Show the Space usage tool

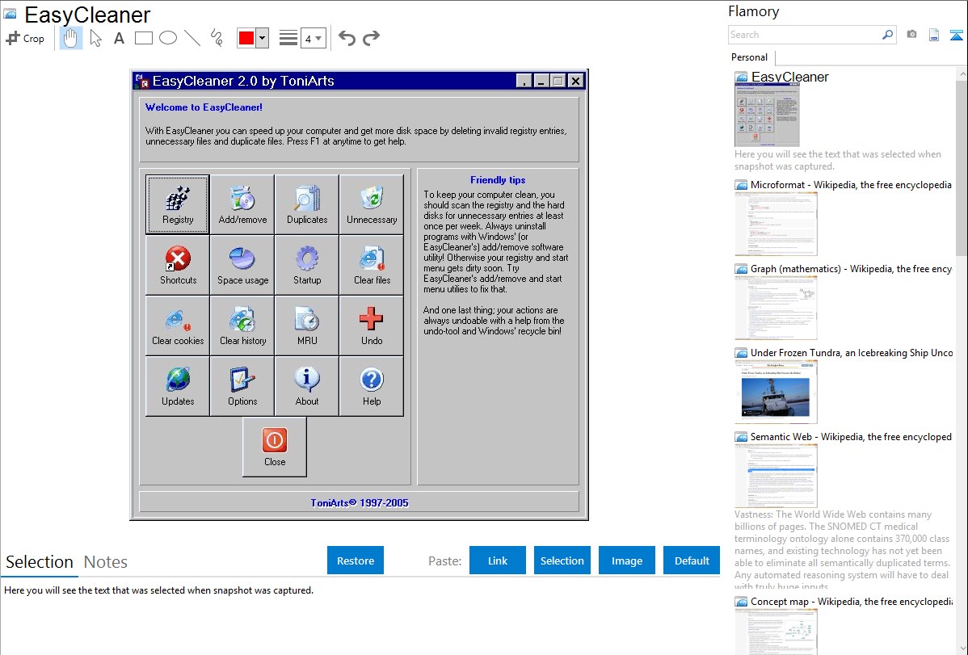pos(242,265)
